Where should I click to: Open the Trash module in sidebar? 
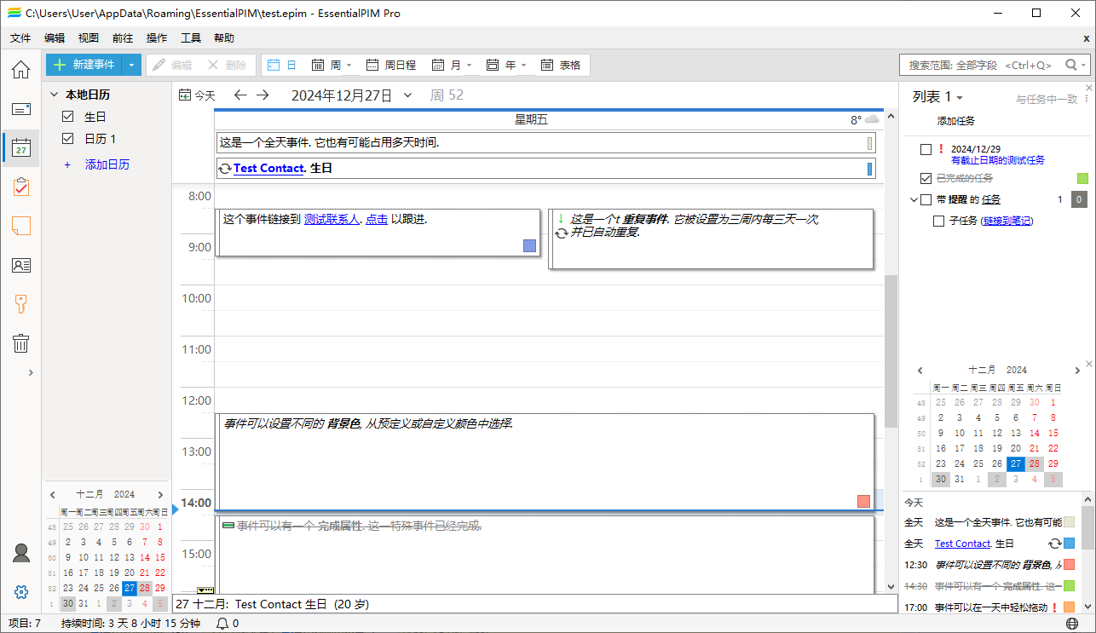tap(20, 343)
